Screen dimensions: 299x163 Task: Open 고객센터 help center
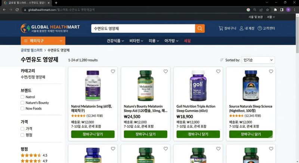pos(266,28)
